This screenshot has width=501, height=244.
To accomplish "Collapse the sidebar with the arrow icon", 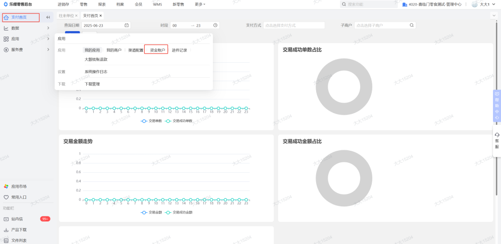I will tap(48, 17).
